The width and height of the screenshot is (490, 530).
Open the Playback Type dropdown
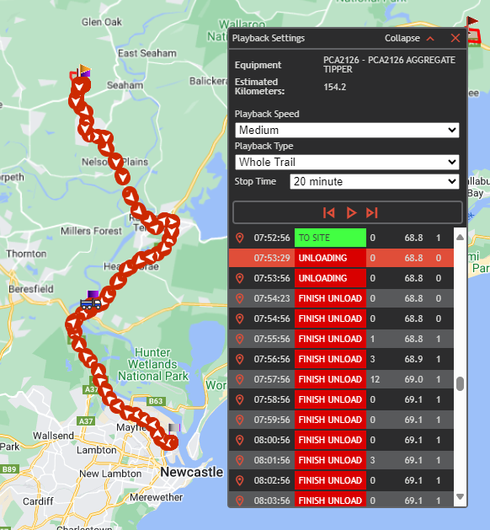tap(347, 163)
